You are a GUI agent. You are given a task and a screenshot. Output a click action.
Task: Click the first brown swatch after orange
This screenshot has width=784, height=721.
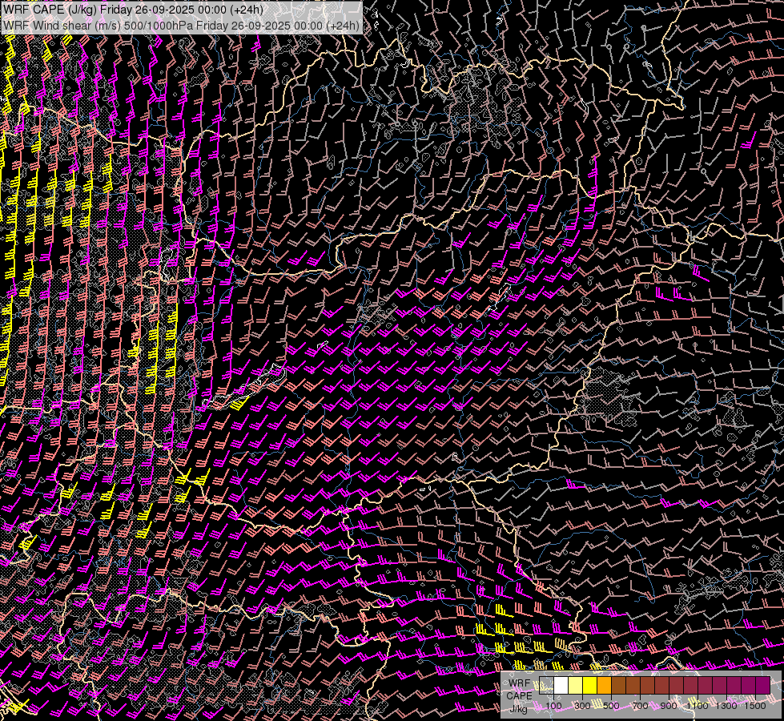(x=619, y=686)
